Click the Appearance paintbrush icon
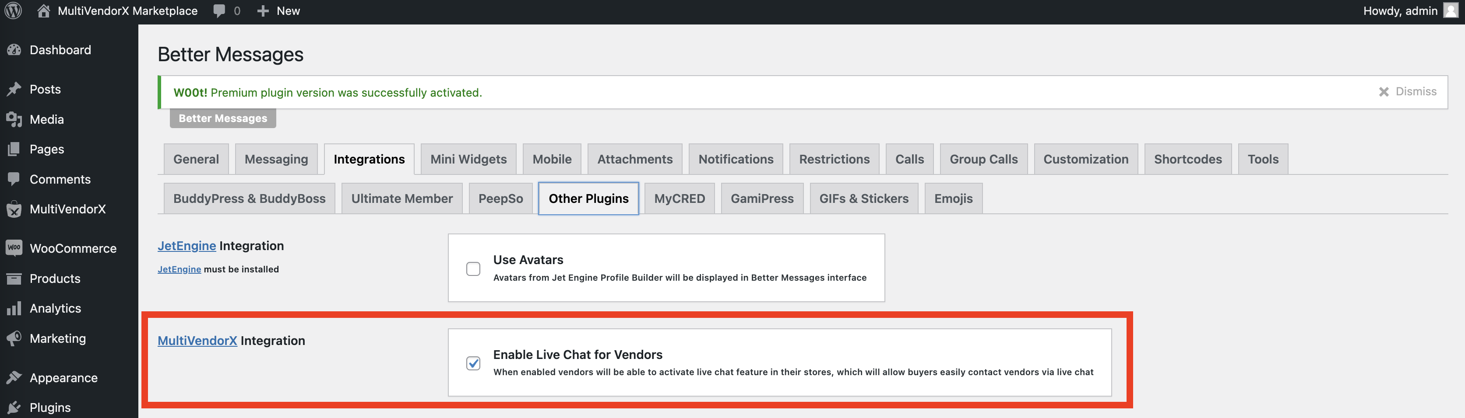Viewport: 1465px width, 418px height. (x=14, y=378)
